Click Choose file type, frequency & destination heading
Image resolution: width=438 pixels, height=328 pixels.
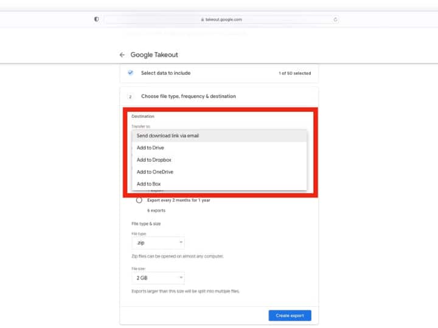tap(189, 96)
